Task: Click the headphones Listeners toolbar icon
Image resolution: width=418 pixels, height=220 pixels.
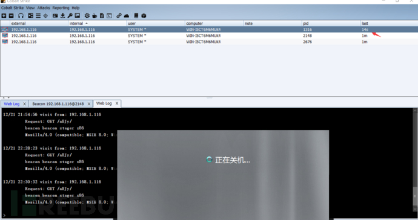Action: (x=21, y=16)
